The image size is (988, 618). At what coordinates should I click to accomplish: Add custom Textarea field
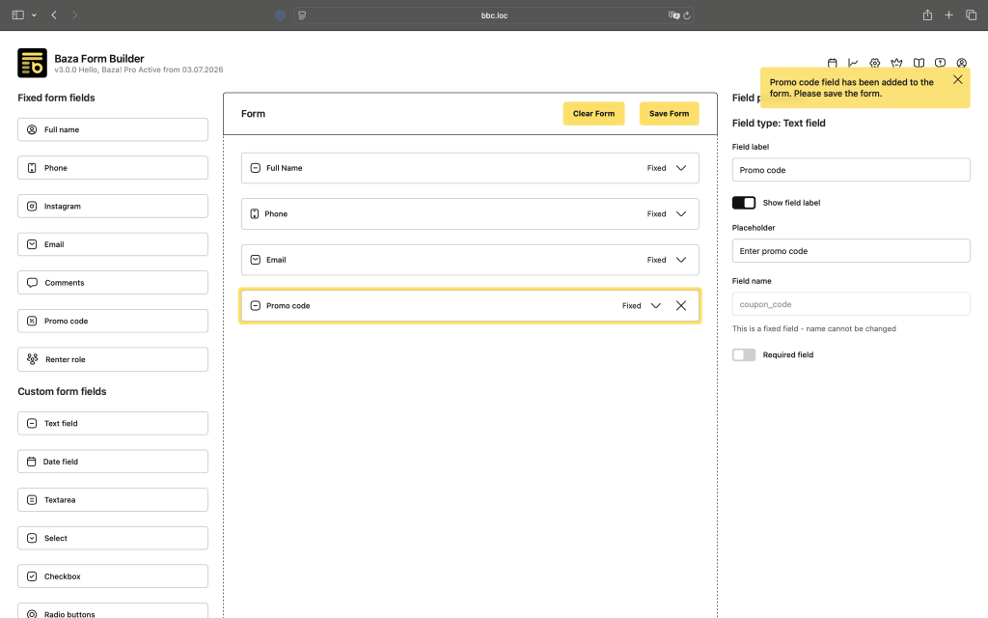click(x=113, y=500)
